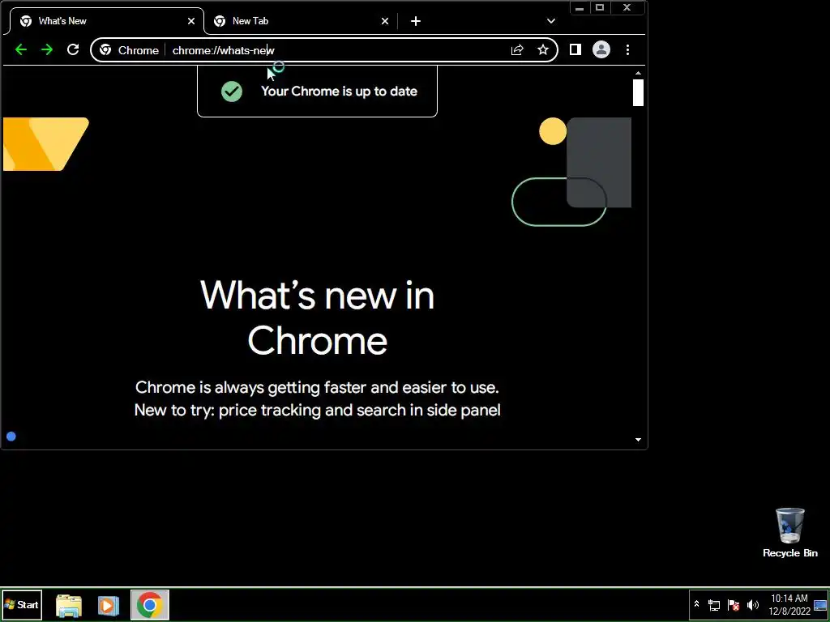Open the volume speaker tray icon

(x=752, y=605)
